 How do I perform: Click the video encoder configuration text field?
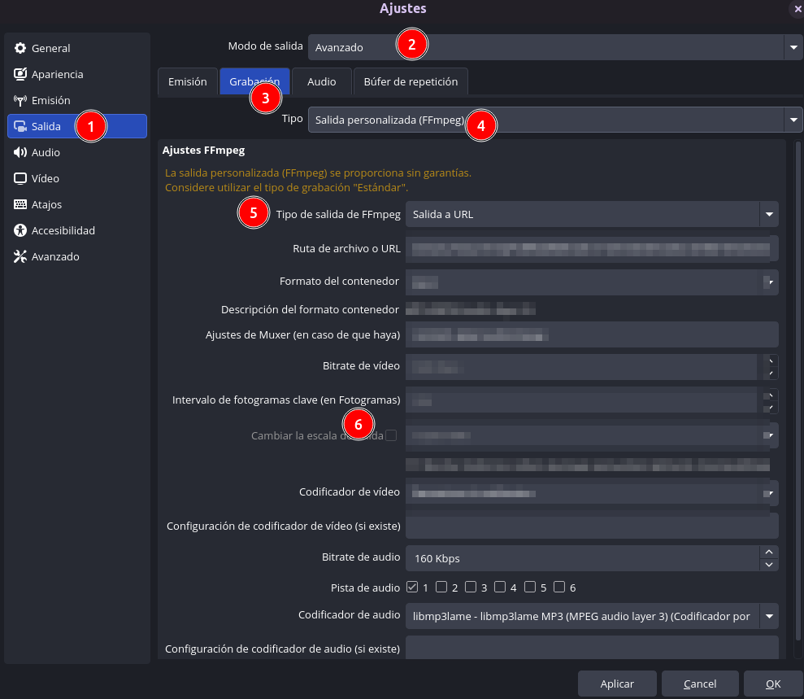pos(592,526)
